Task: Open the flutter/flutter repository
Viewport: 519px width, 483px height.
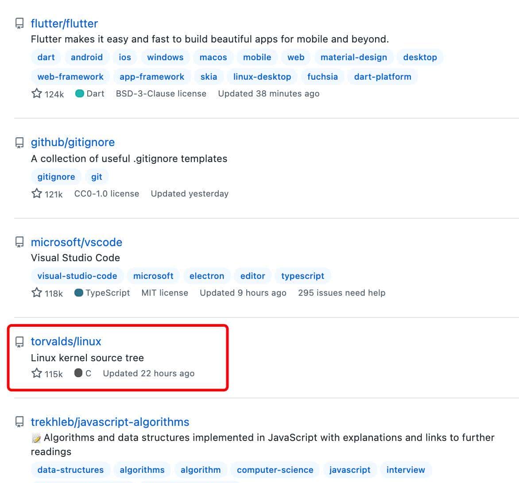Action: pos(64,23)
